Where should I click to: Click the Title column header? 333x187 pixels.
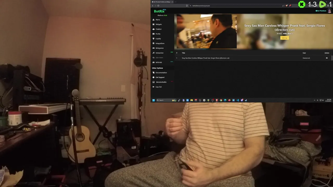[183, 53]
